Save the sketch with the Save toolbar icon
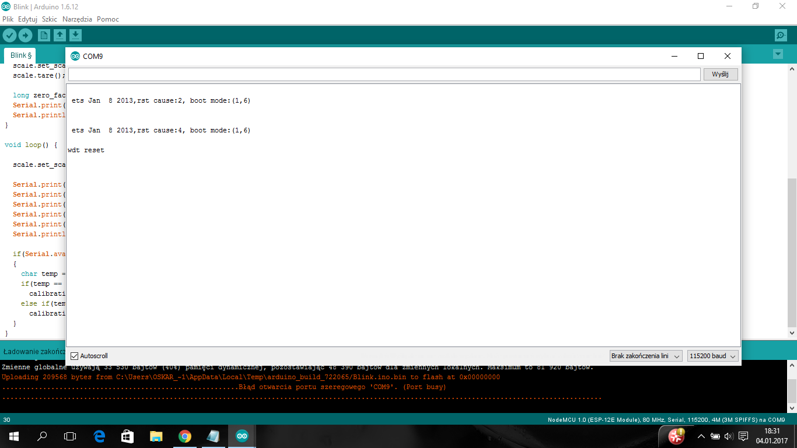This screenshot has height=448, width=797. (x=75, y=36)
